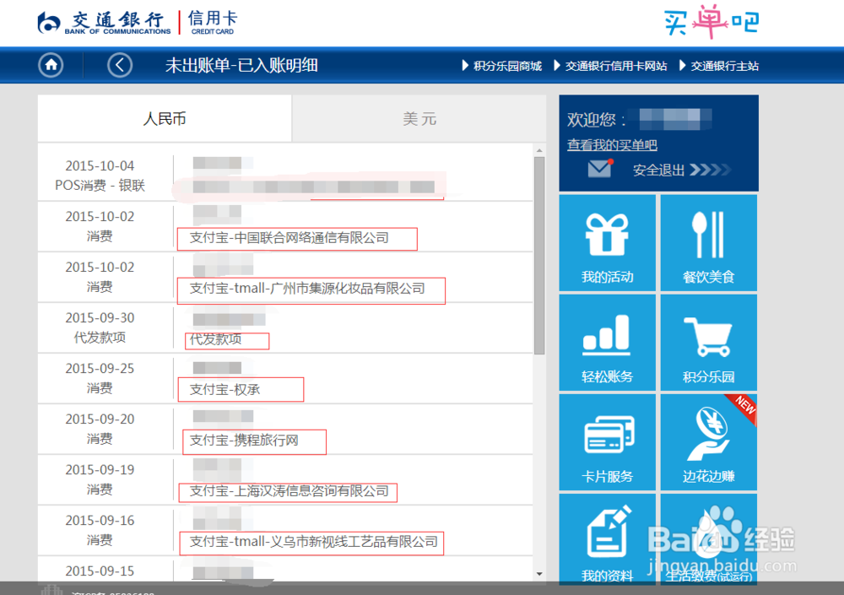Image resolution: width=844 pixels, height=595 pixels.
Task: Select the 边花边赚 NEW feature icon
Action: click(708, 441)
